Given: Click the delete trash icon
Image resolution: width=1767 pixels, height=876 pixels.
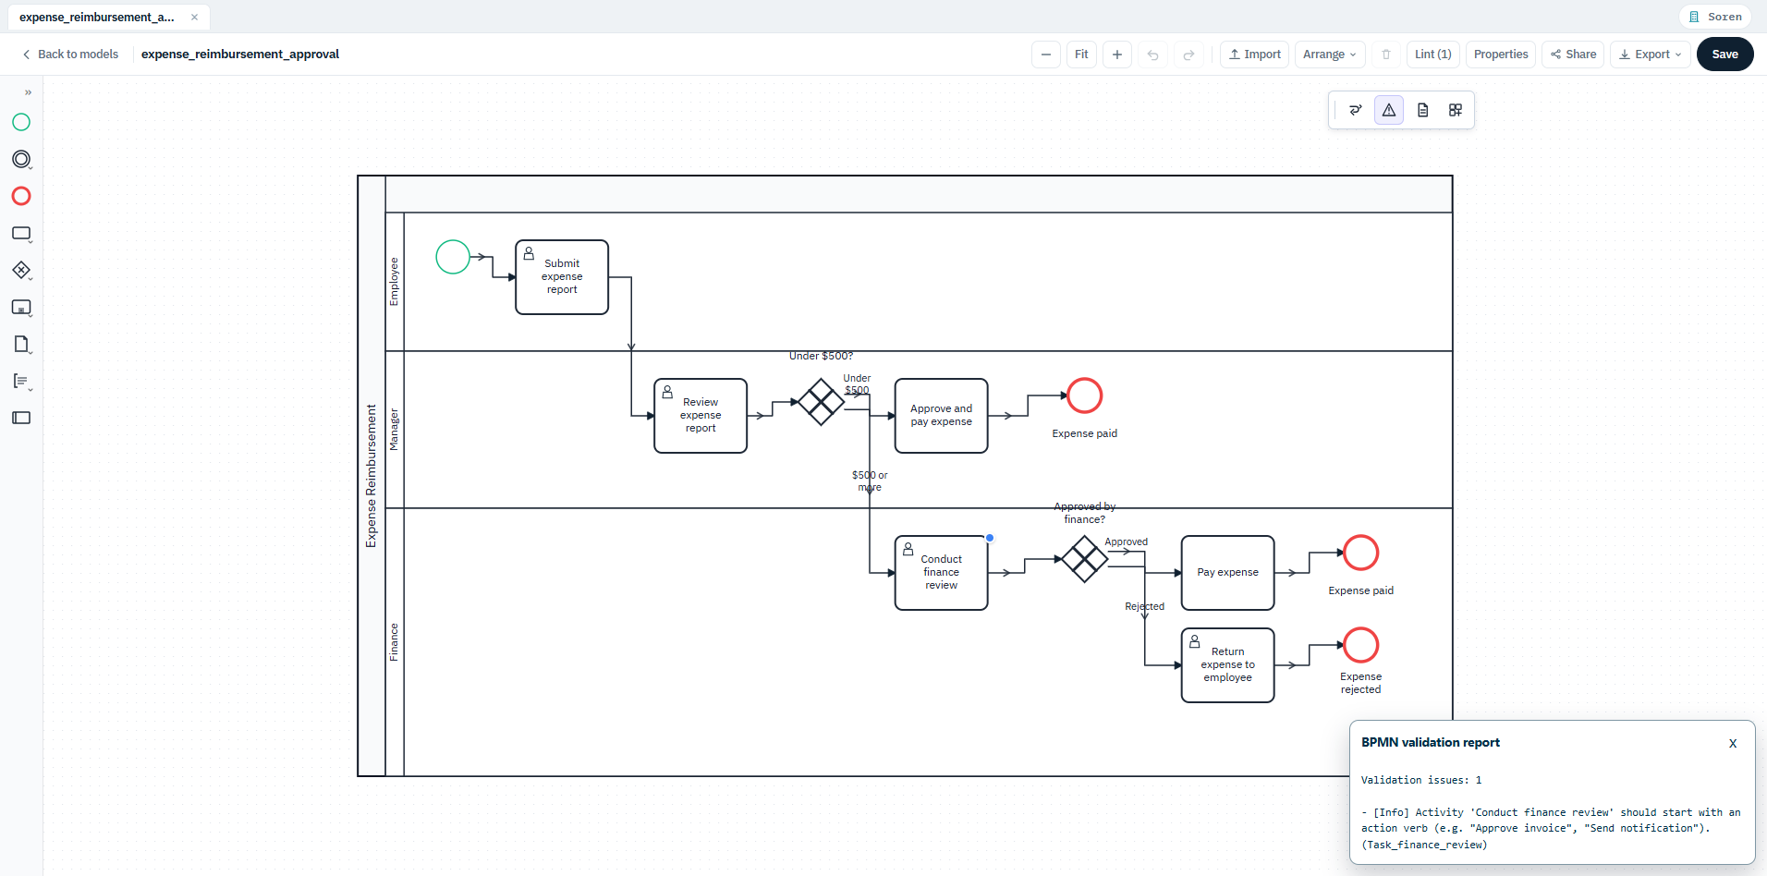Looking at the screenshot, I should 1385,55.
